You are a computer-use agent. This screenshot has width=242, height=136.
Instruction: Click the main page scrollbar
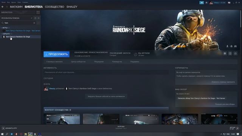(x=240, y=19)
